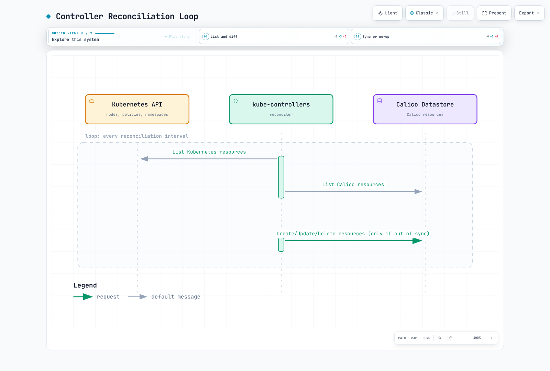Viewport: 550px width, 371px height.
Task: Click the kube-controllers node title
Action: (281, 104)
